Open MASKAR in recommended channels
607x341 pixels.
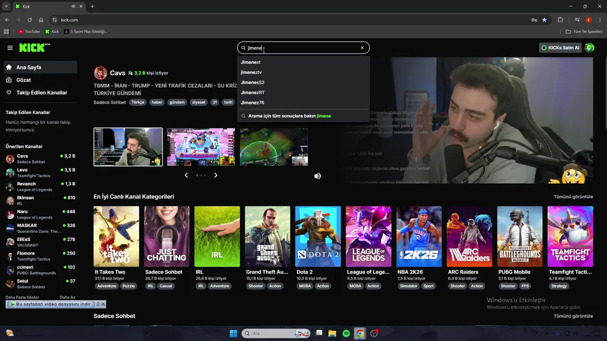pyautogui.click(x=40, y=228)
